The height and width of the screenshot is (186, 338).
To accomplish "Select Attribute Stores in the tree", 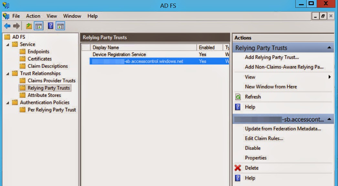I will click(44, 95).
